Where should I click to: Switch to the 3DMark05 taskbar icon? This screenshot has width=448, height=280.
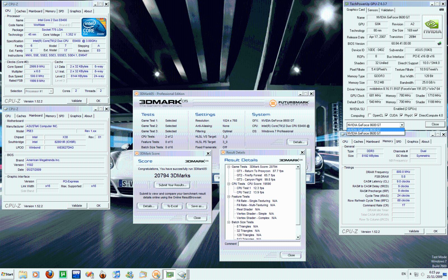click(156, 274)
